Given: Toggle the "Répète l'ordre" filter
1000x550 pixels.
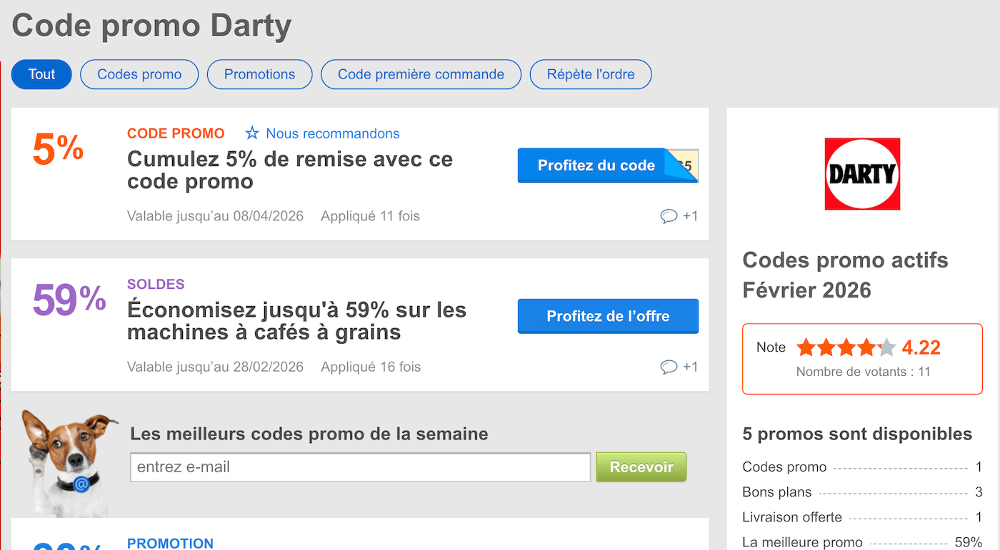Looking at the screenshot, I should pyautogui.click(x=591, y=74).
